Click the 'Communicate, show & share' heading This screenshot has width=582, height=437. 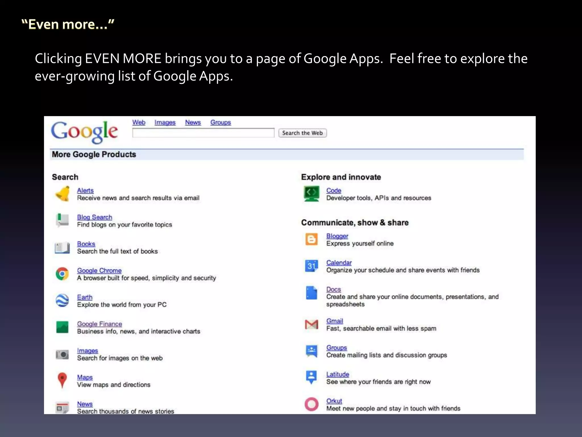click(355, 222)
